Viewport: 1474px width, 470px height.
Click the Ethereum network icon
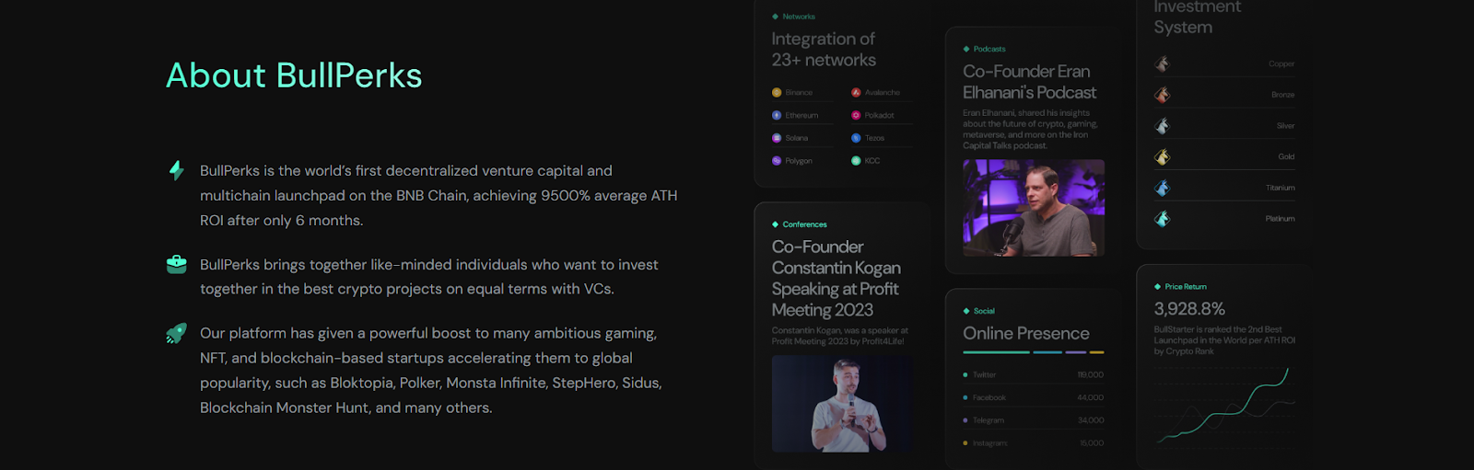[x=777, y=116]
